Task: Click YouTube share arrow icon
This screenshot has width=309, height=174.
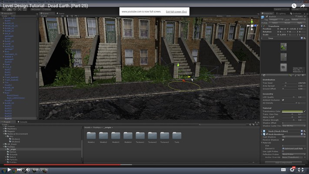Action: coord(302,6)
